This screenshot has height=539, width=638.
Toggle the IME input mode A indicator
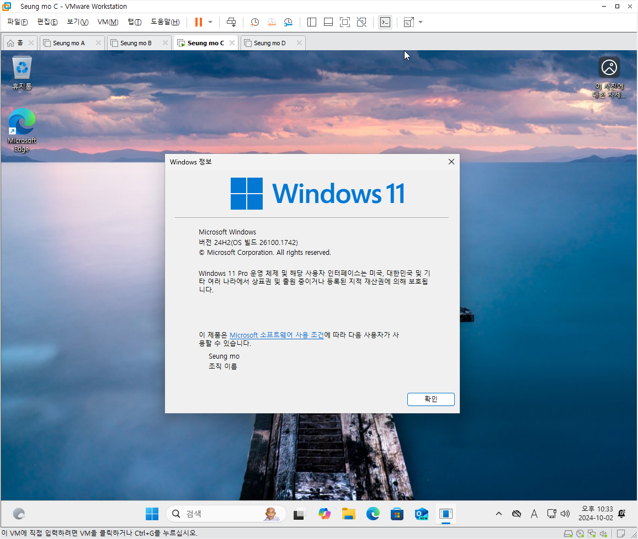click(x=534, y=514)
